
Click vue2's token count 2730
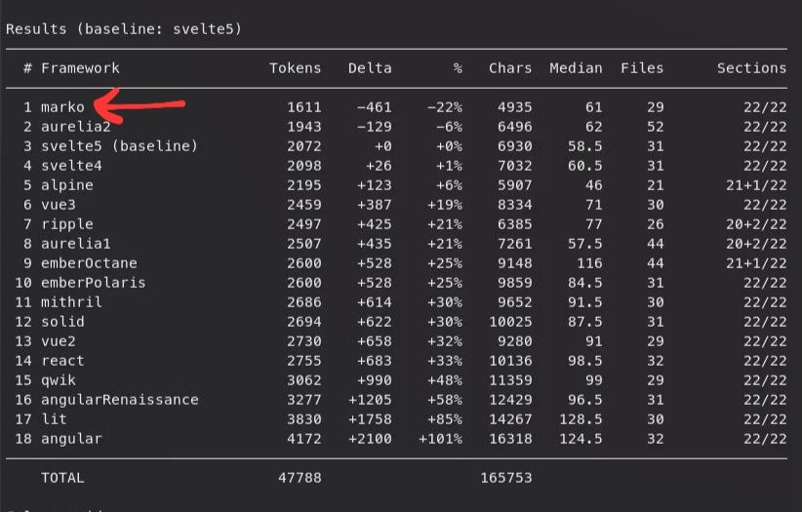tap(303, 340)
